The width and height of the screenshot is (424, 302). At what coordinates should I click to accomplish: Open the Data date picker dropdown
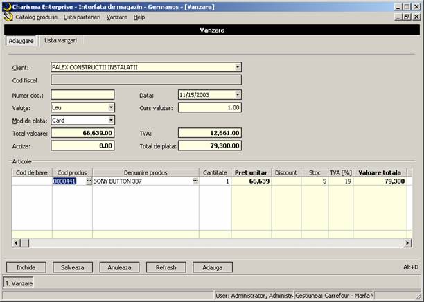238,94
